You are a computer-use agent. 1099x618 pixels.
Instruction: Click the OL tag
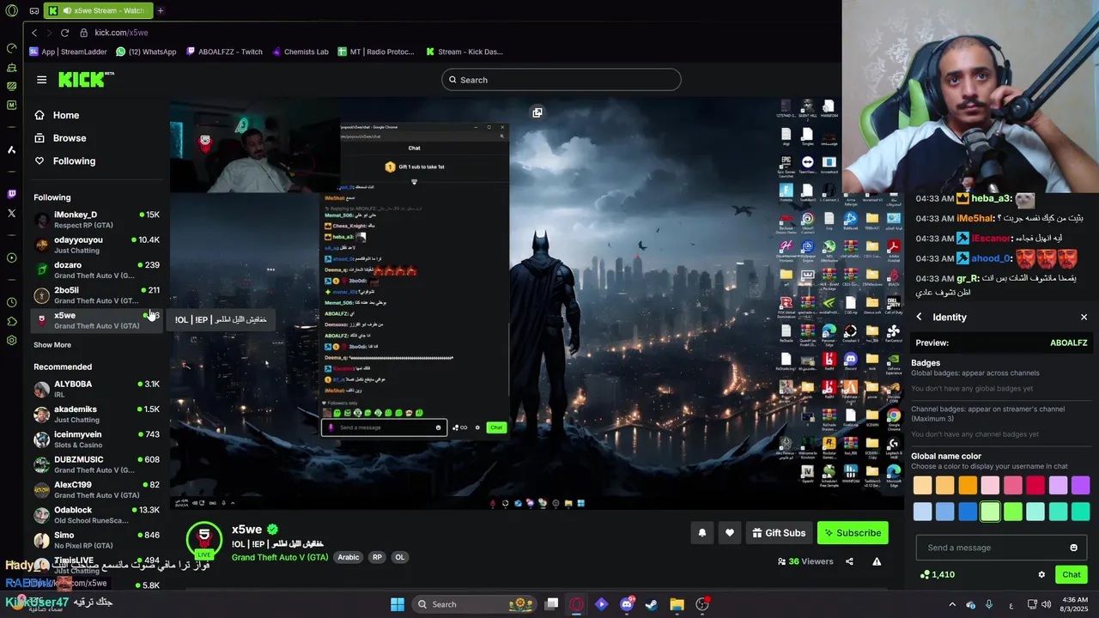pos(399,557)
